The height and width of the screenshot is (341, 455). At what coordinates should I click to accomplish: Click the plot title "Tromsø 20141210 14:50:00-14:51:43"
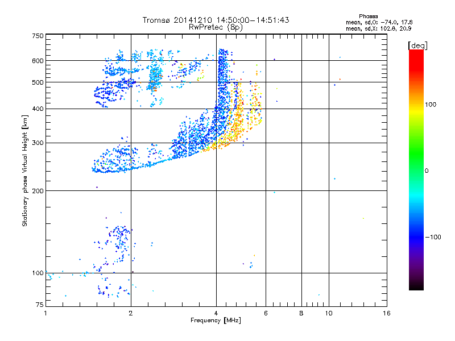tap(216, 20)
